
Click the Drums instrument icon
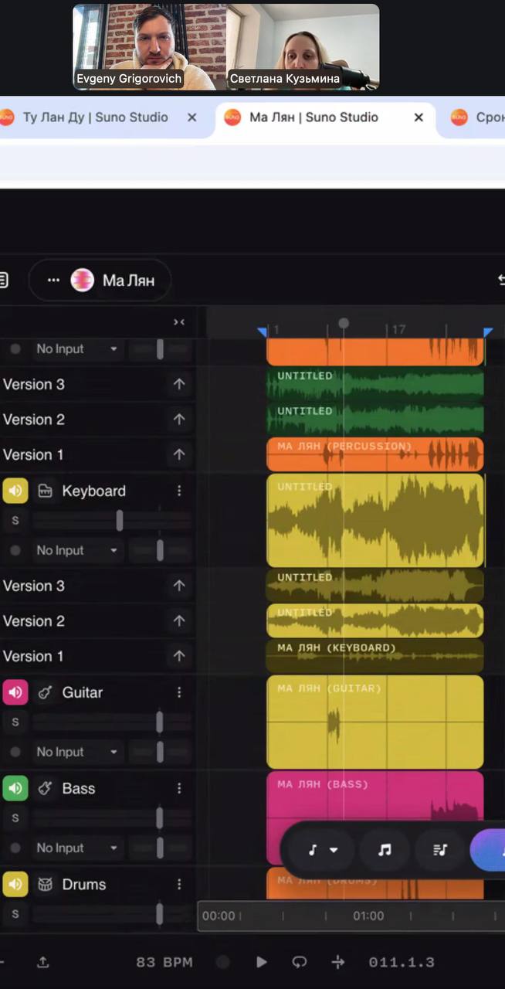(x=45, y=884)
